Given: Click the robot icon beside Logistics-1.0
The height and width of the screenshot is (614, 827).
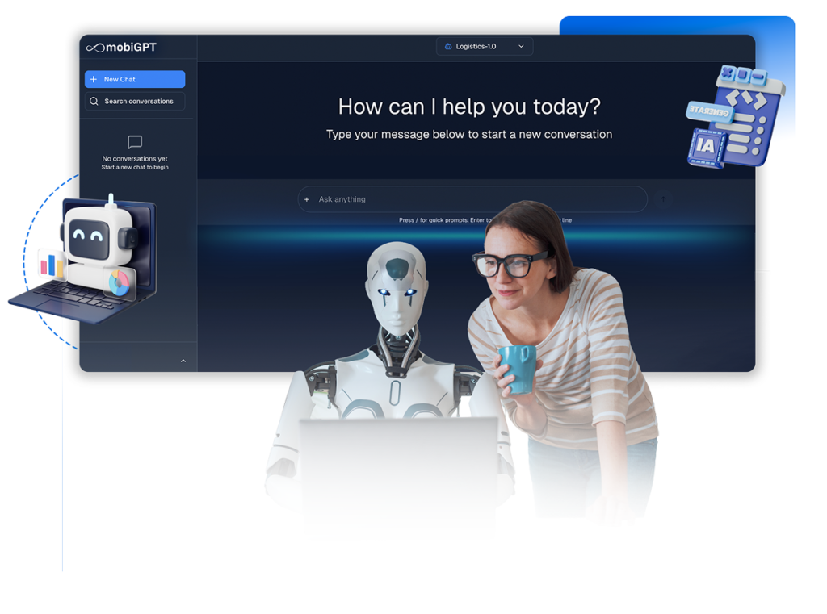Looking at the screenshot, I should coord(448,47).
